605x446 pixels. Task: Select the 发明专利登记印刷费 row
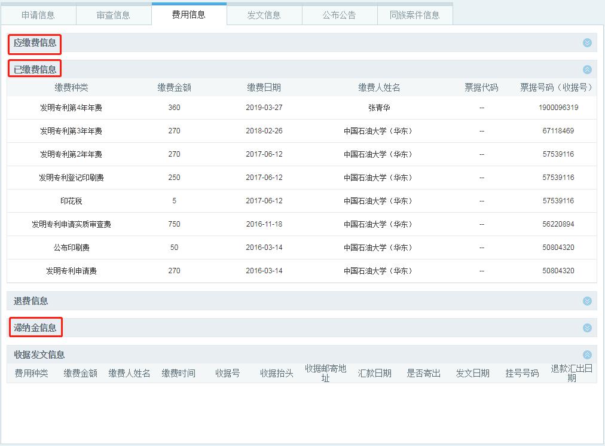click(302, 178)
